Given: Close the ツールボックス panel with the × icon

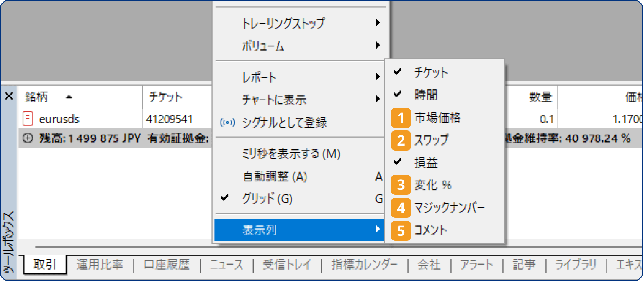Looking at the screenshot, I should coord(9,96).
